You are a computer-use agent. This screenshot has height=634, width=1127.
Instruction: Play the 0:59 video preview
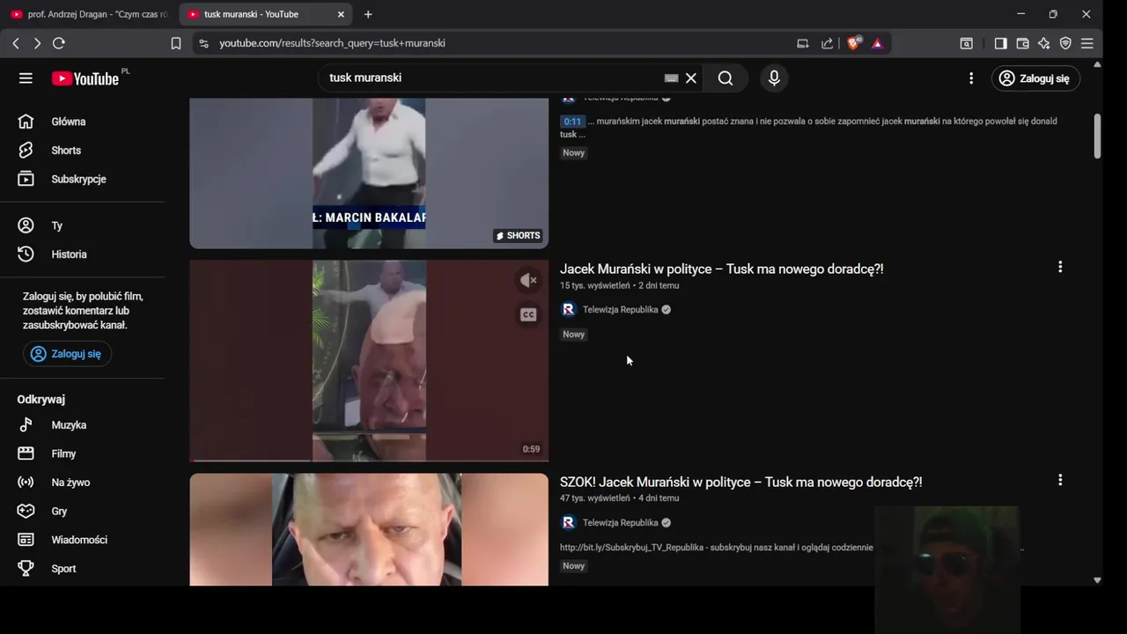click(369, 360)
